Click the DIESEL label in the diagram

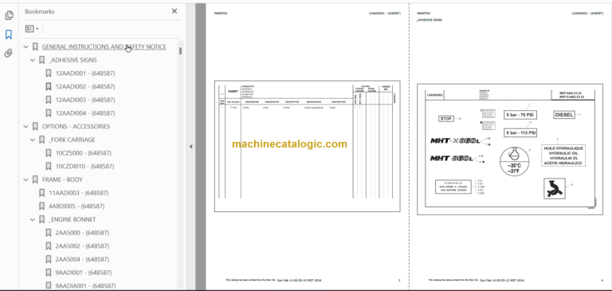(x=563, y=115)
